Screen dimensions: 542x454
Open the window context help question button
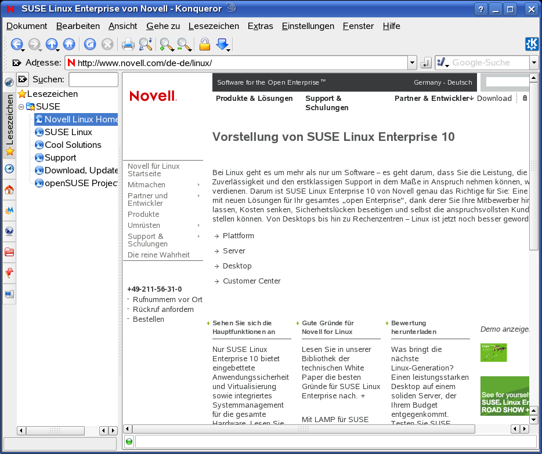[x=481, y=9]
